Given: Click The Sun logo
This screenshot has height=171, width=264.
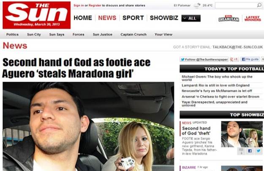Looking at the screenshot, I should 36,15.
